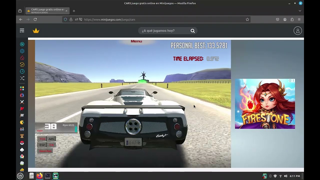Viewport: 320px width, 180px height.
Task: Open the Linux Mint start menu
Action: coord(20,176)
